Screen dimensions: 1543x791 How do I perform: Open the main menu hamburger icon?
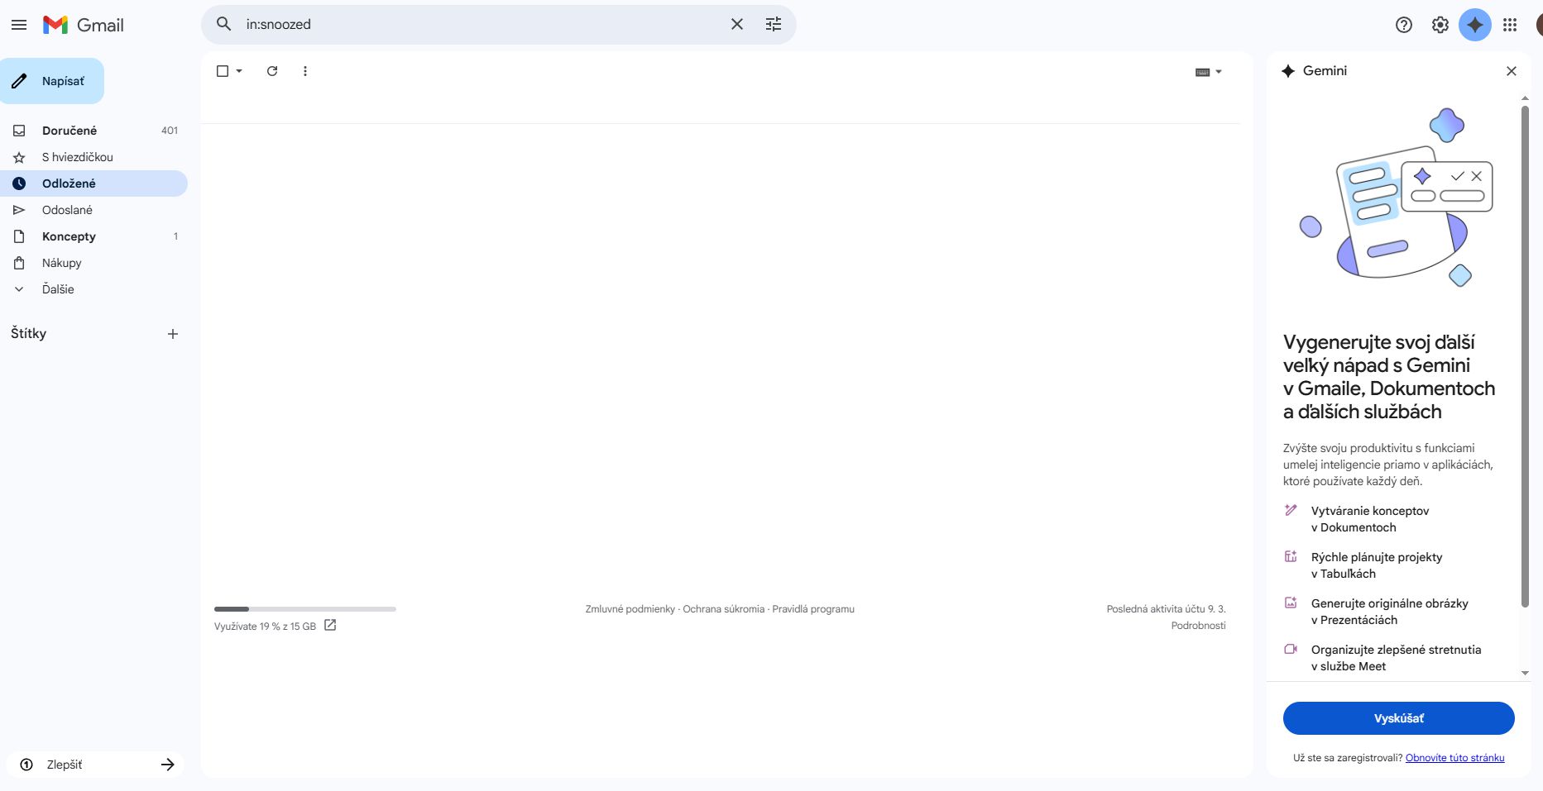pos(19,25)
